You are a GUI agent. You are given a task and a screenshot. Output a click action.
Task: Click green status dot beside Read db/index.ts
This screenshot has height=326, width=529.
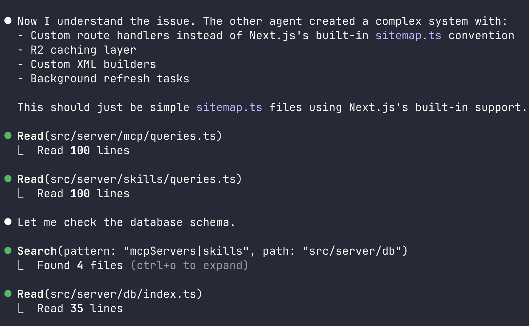pos(8,293)
